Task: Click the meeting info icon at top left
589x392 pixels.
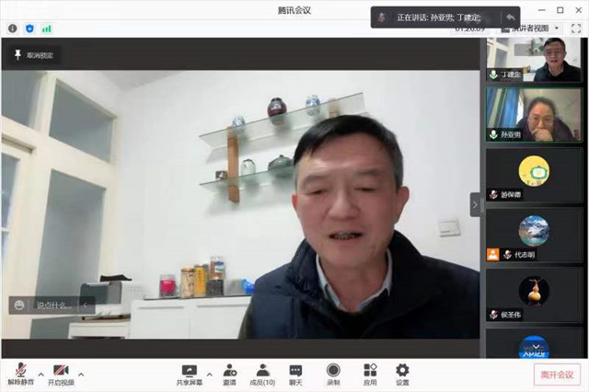Action: click(13, 29)
